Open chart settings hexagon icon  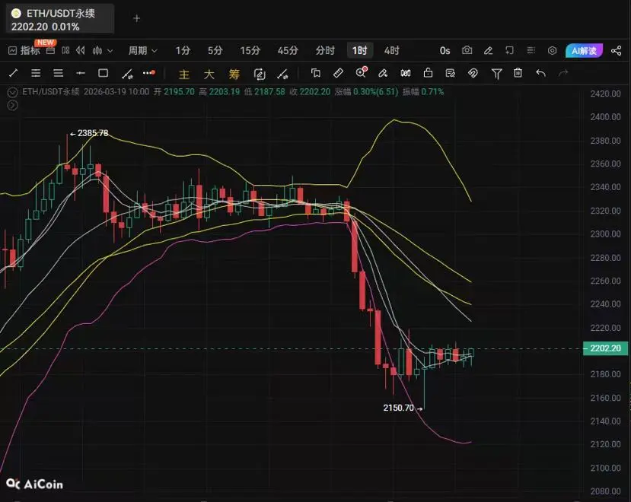552,50
